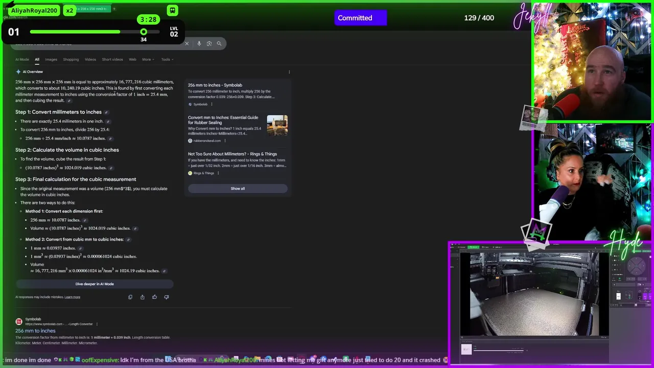Open AI Overview three-dot menu

tap(289, 72)
